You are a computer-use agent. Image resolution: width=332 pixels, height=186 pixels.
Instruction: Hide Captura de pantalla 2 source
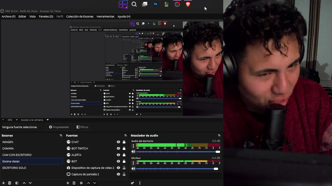118,174
